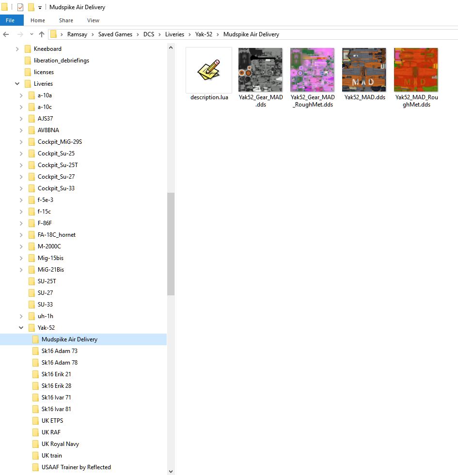This screenshot has height=475, width=458.
Task: Collapse the Yak-52 folder node
Action: [x=21, y=328]
